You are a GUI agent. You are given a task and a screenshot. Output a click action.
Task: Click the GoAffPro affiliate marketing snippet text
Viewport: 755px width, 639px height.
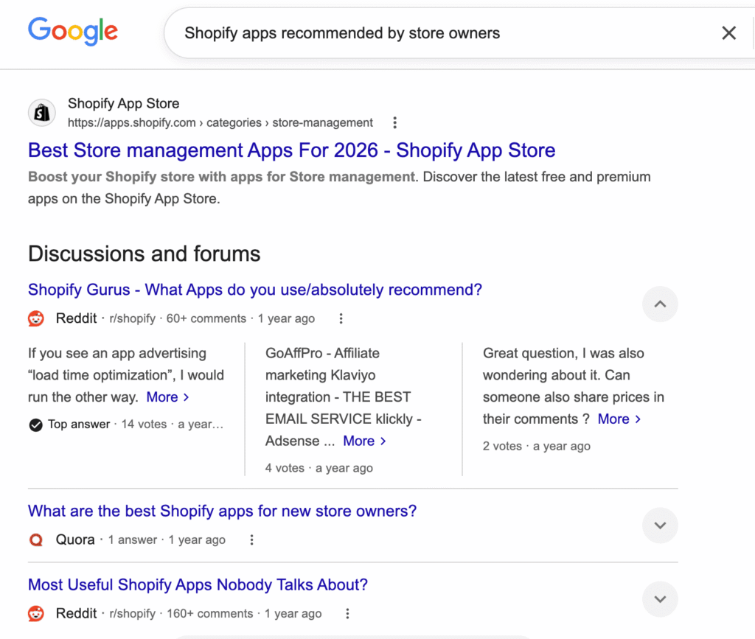(x=344, y=397)
